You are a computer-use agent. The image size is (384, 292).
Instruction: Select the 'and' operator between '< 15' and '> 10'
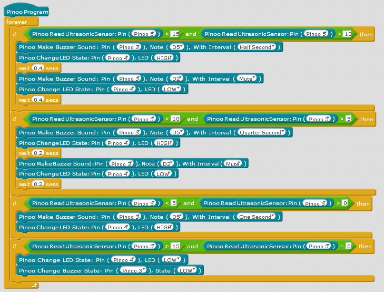click(x=191, y=34)
